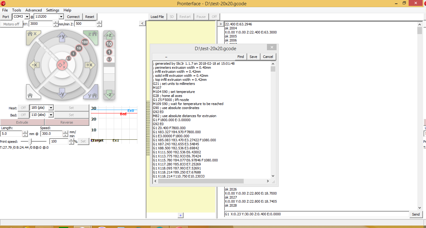Screen dimensions: 426x228
Task: Toggle the Bed Off button
Action: pyautogui.click(x=23, y=115)
